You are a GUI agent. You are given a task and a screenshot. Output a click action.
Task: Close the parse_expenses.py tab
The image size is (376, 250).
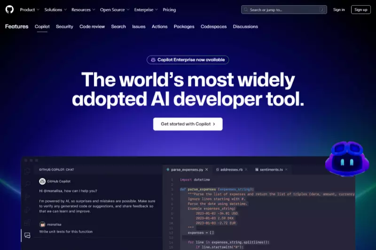pyautogui.click(x=207, y=170)
